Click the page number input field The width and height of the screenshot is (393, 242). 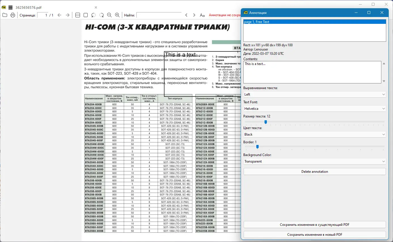(x=43, y=15)
